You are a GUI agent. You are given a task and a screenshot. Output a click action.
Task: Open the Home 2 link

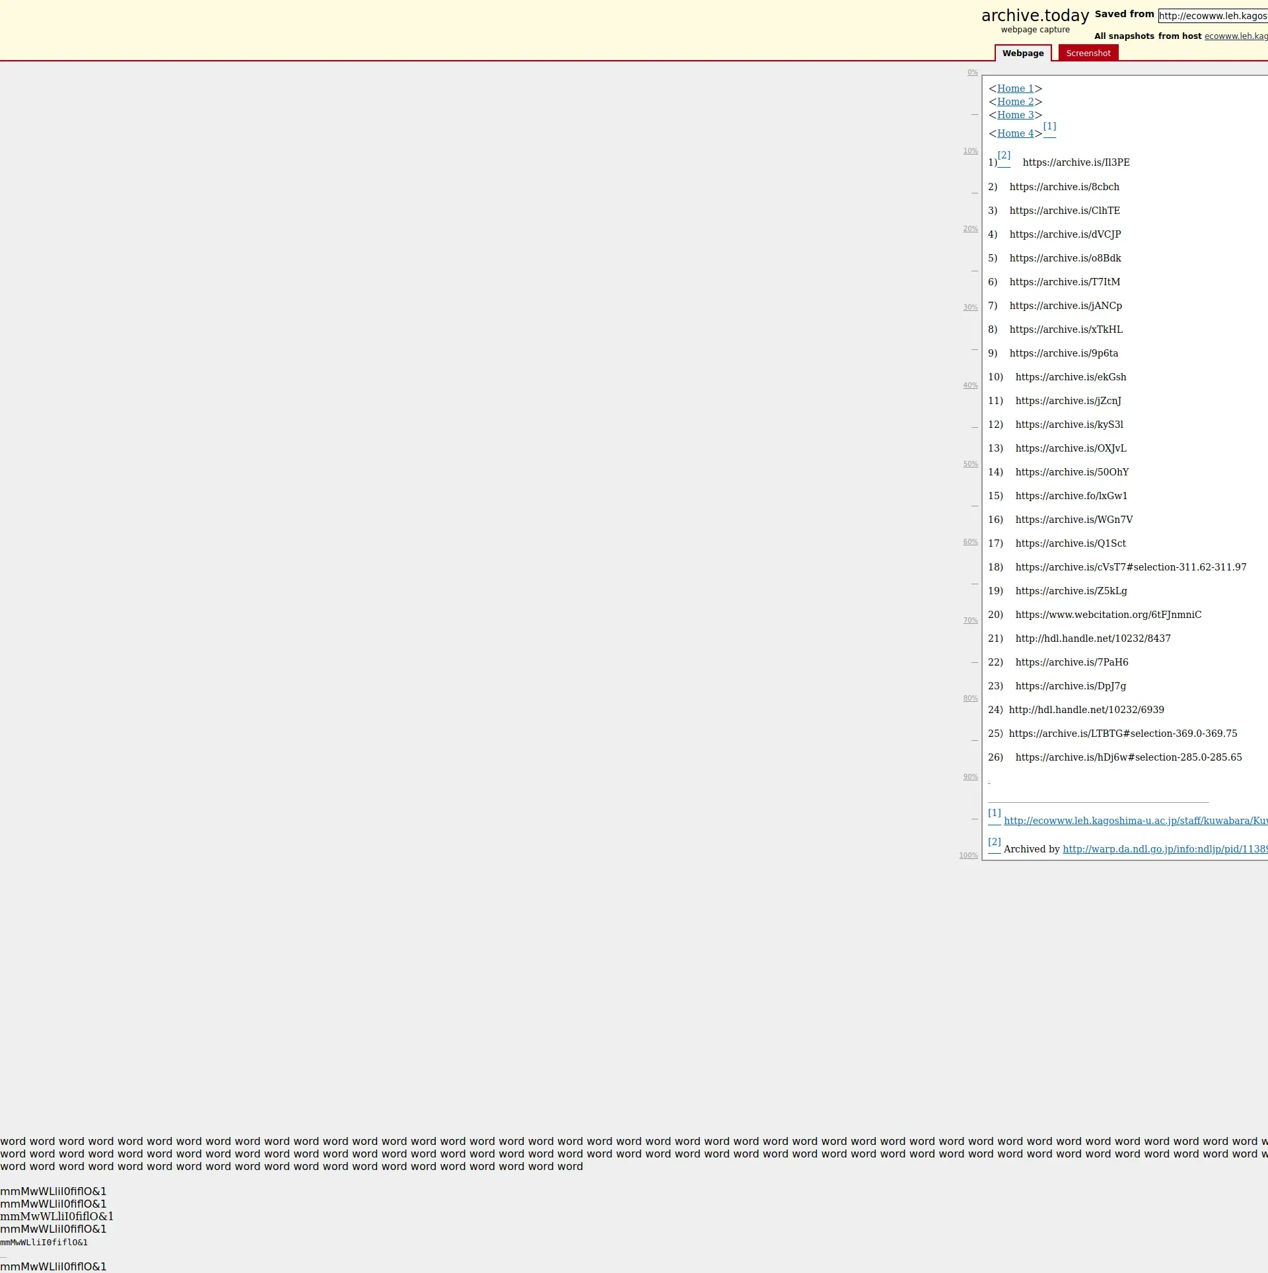1015,102
